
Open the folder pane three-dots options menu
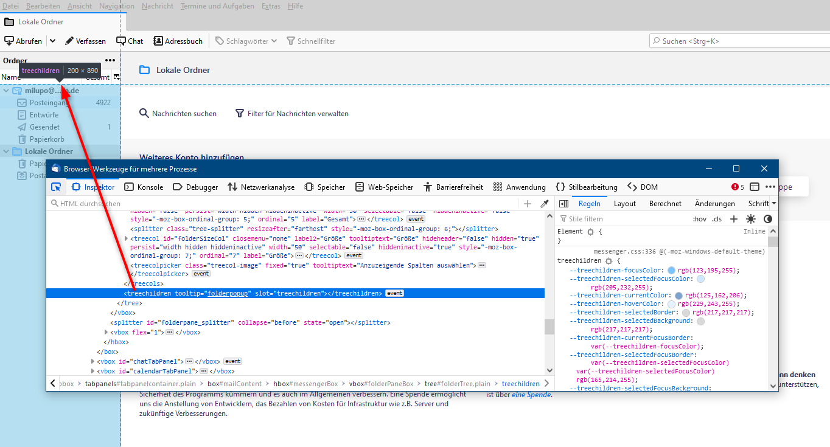point(110,60)
